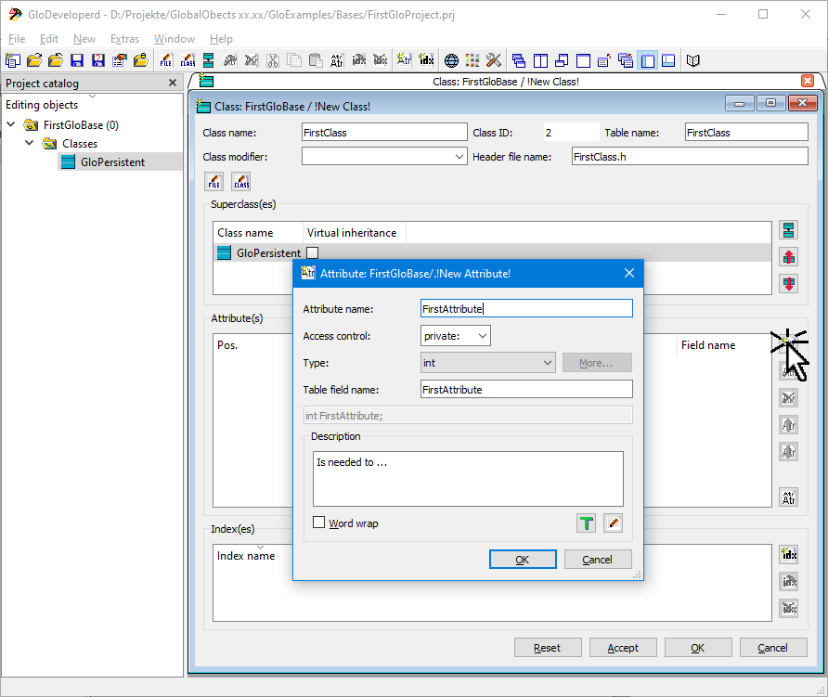The height and width of the screenshot is (697, 828).
Task: Click the Table field name input
Action: click(x=526, y=390)
